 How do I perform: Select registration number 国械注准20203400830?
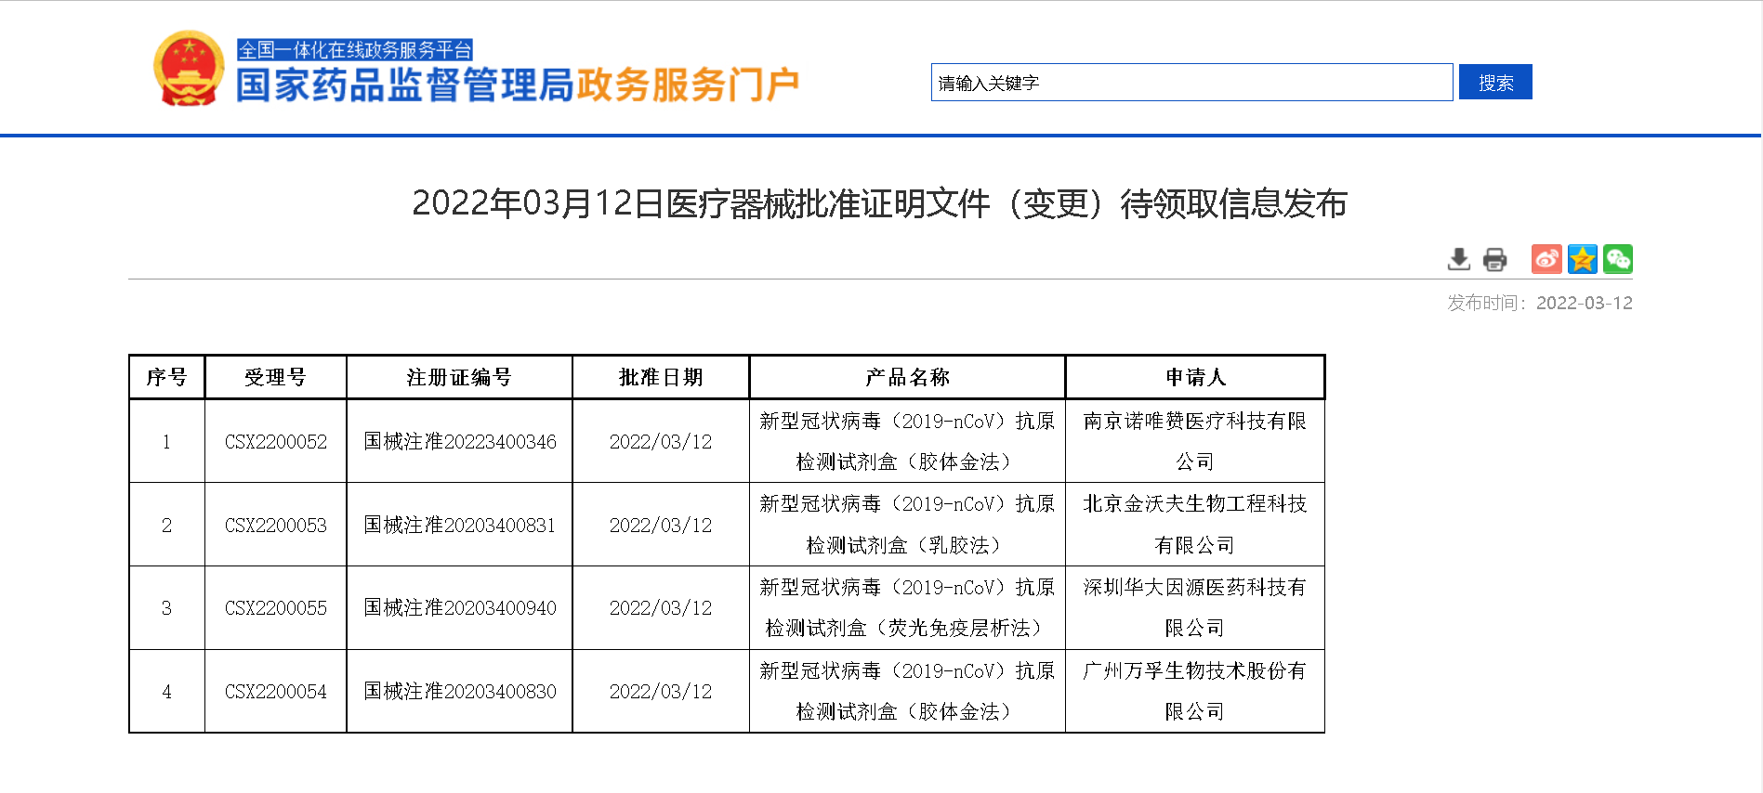(460, 692)
